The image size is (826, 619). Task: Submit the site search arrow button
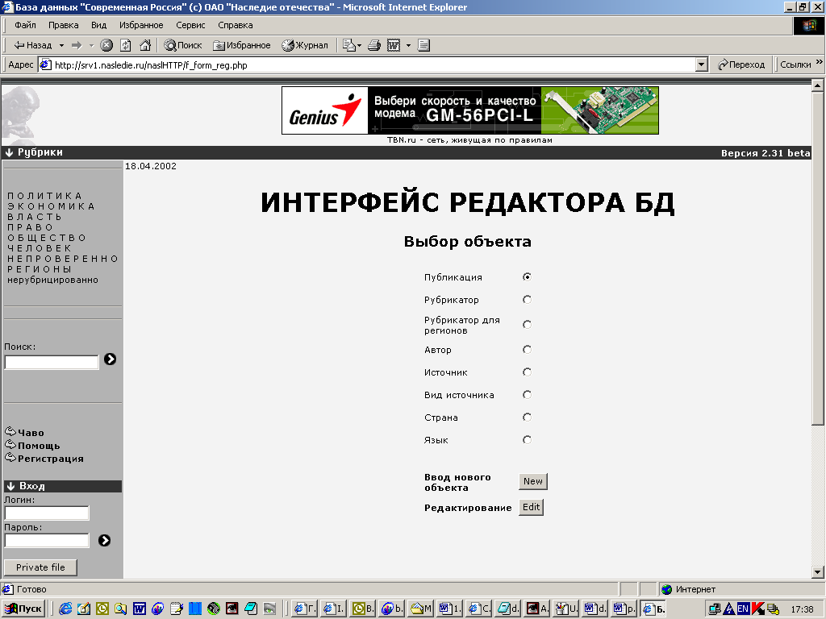[x=110, y=359]
